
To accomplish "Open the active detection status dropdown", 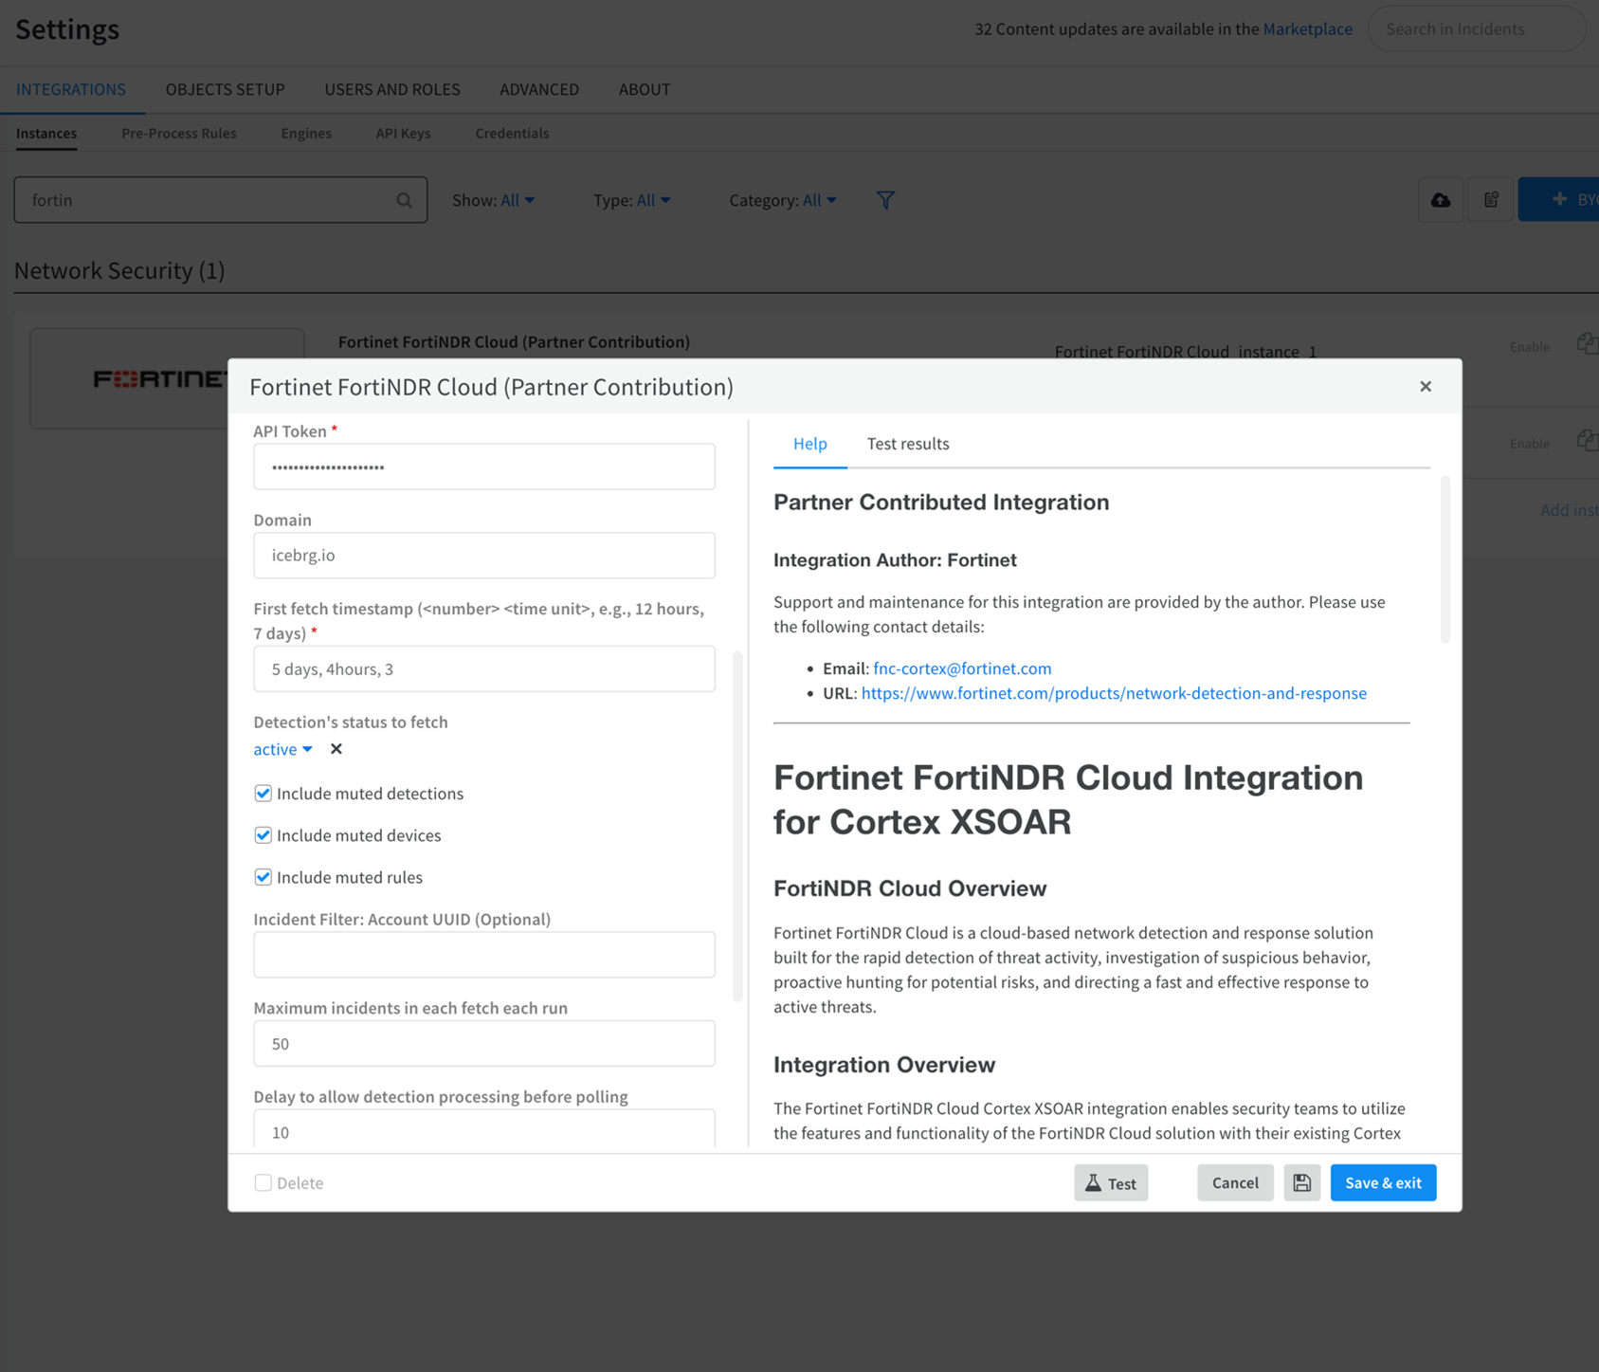I will (282, 749).
